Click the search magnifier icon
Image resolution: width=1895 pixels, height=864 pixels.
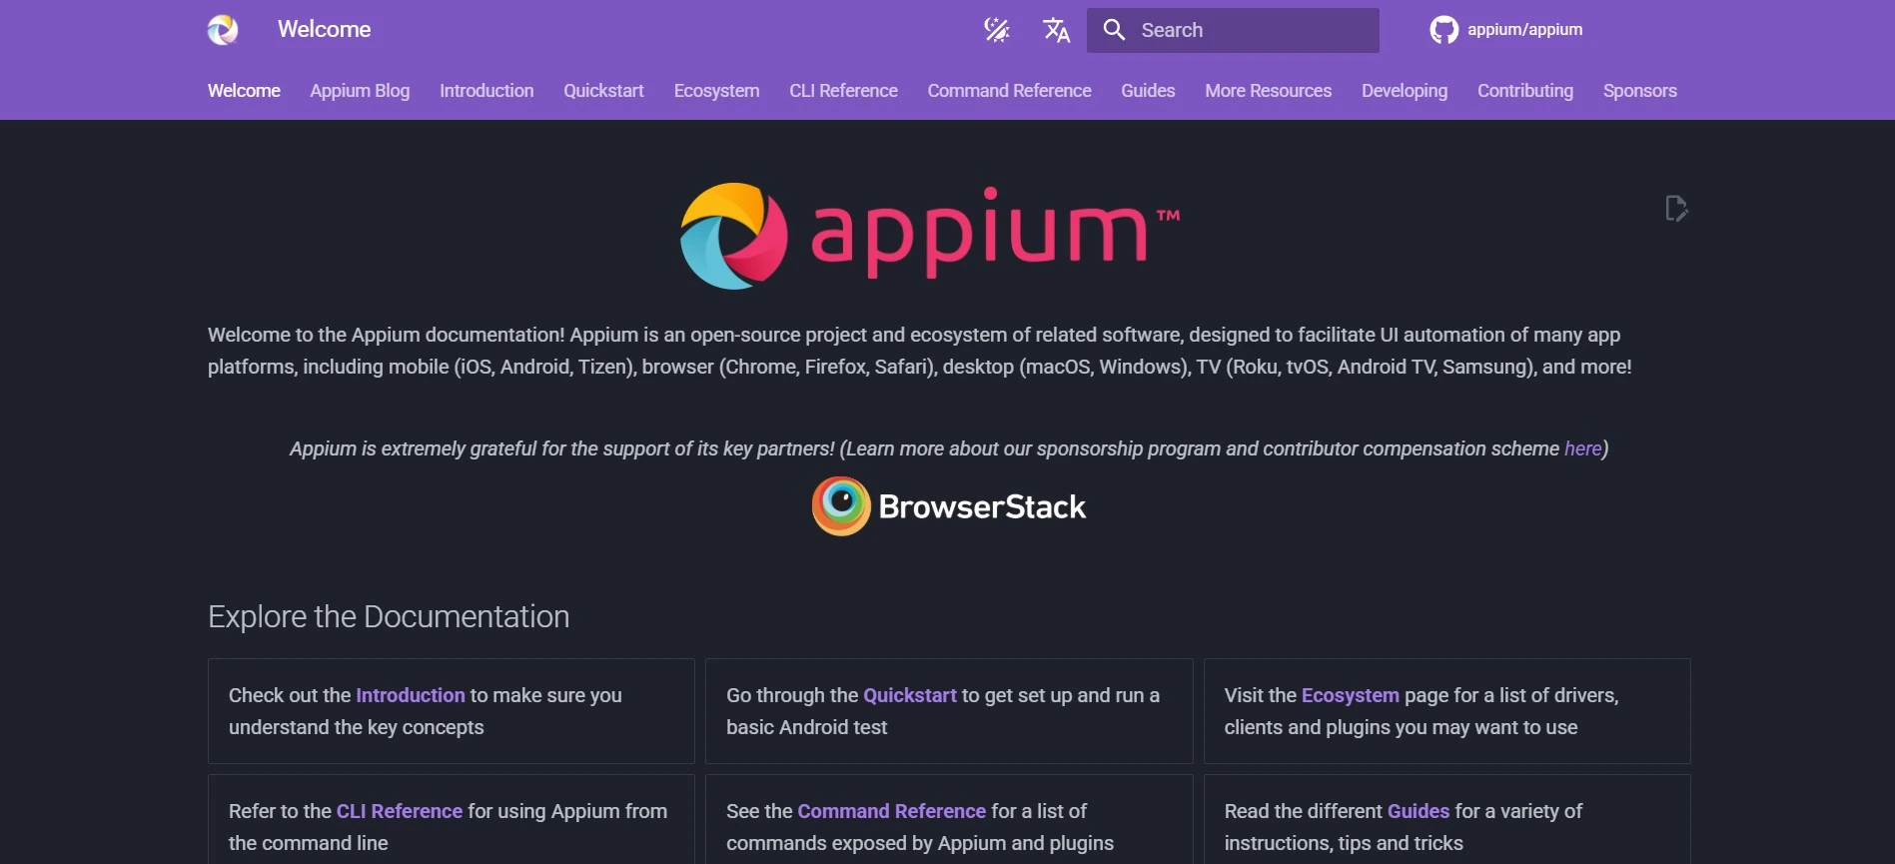click(1114, 30)
